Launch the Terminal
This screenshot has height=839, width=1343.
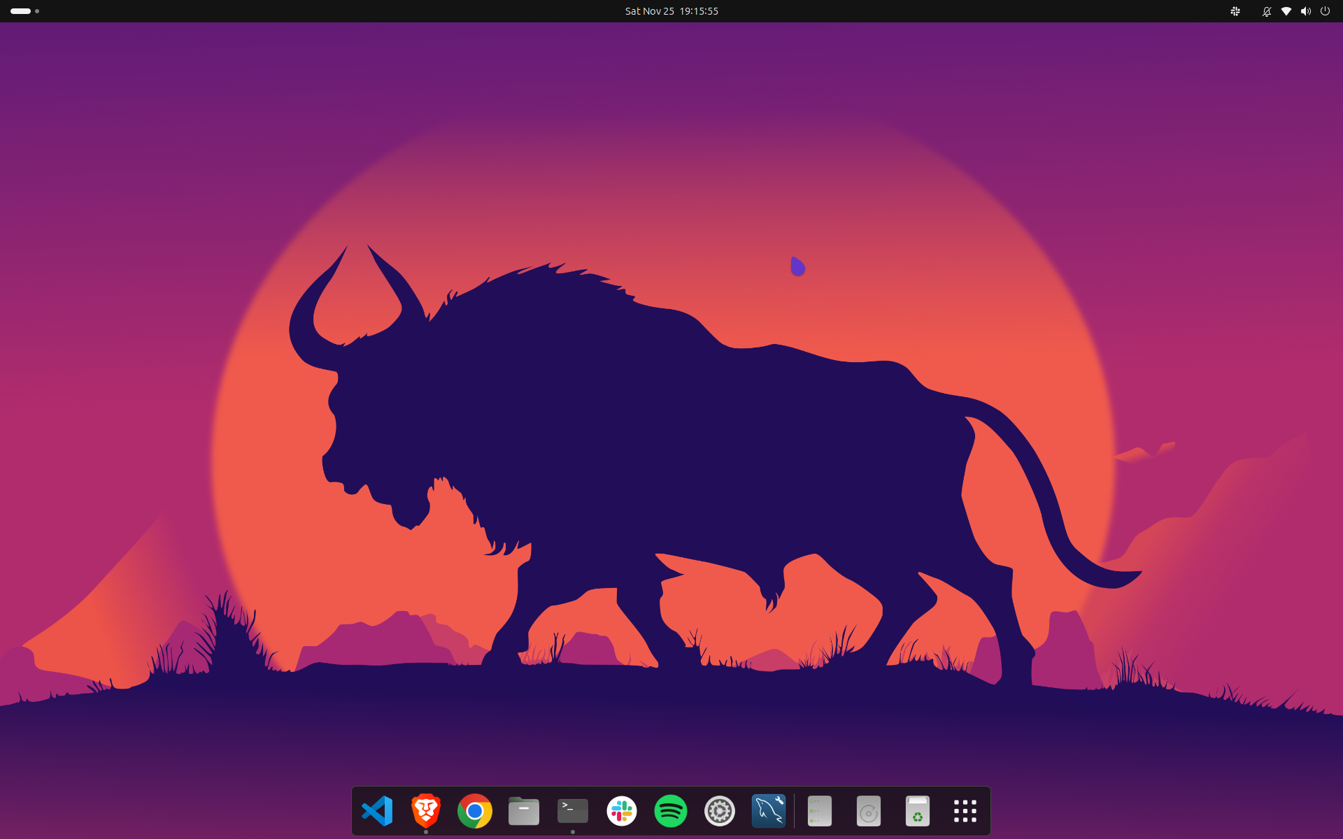[x=572, y=811]
